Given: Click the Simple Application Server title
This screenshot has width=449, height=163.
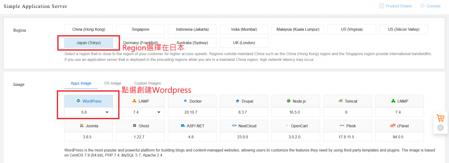Looking at the screenshot, I should click(35, 6).
